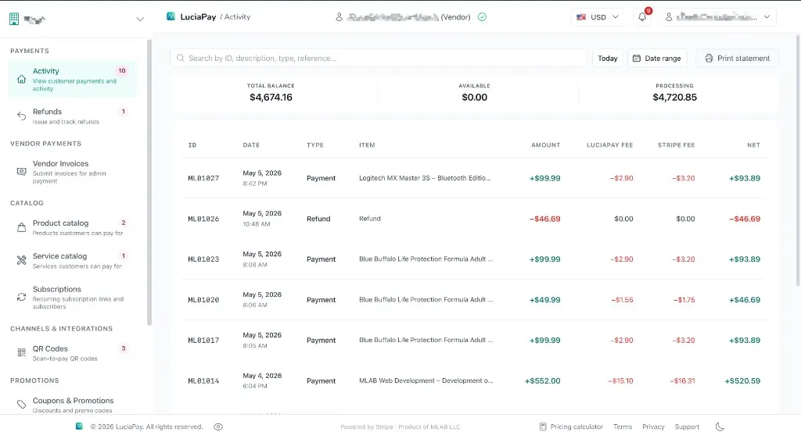This screenshot has width=801, height=439.
Task: Click the sidebar vertical scrollbar
Action: click(149, 183)
